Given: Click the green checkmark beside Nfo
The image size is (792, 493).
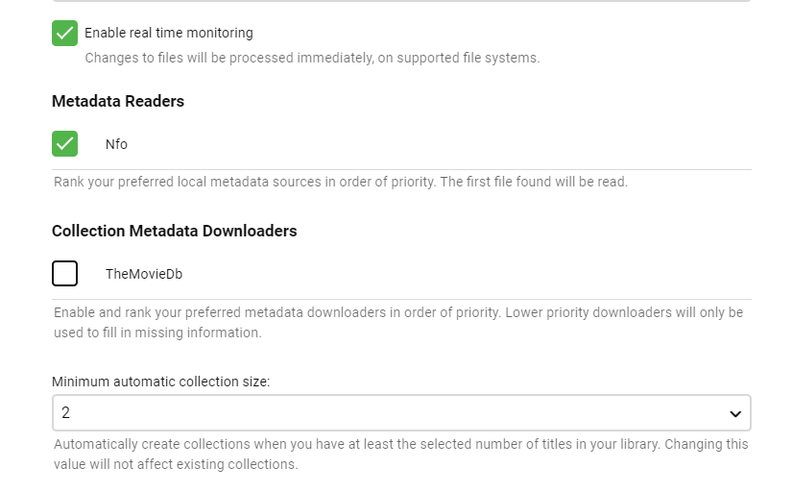Looking at the screenshot, I should (x=64, y=144).
